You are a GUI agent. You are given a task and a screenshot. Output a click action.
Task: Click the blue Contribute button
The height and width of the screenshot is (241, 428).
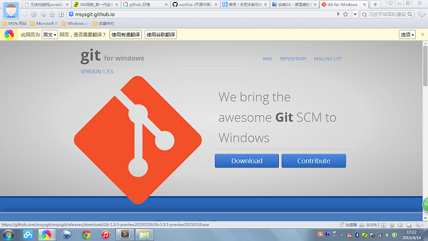[314, 161]
